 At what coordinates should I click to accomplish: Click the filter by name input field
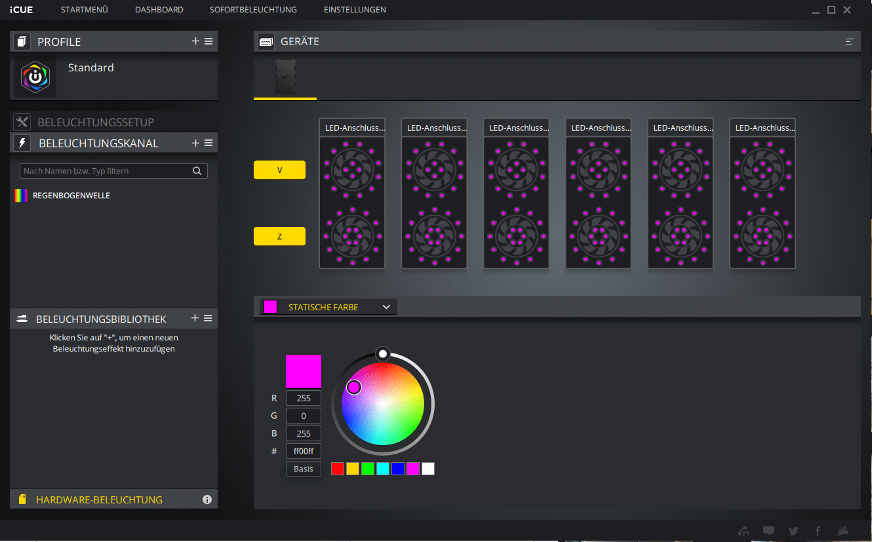tap(105, 171)
